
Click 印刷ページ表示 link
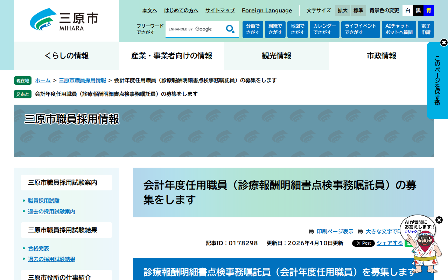pyautogui.click(x=335, y=232)
